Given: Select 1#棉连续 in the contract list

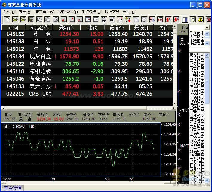Looking at the screenshot, I should coord(197,155).
